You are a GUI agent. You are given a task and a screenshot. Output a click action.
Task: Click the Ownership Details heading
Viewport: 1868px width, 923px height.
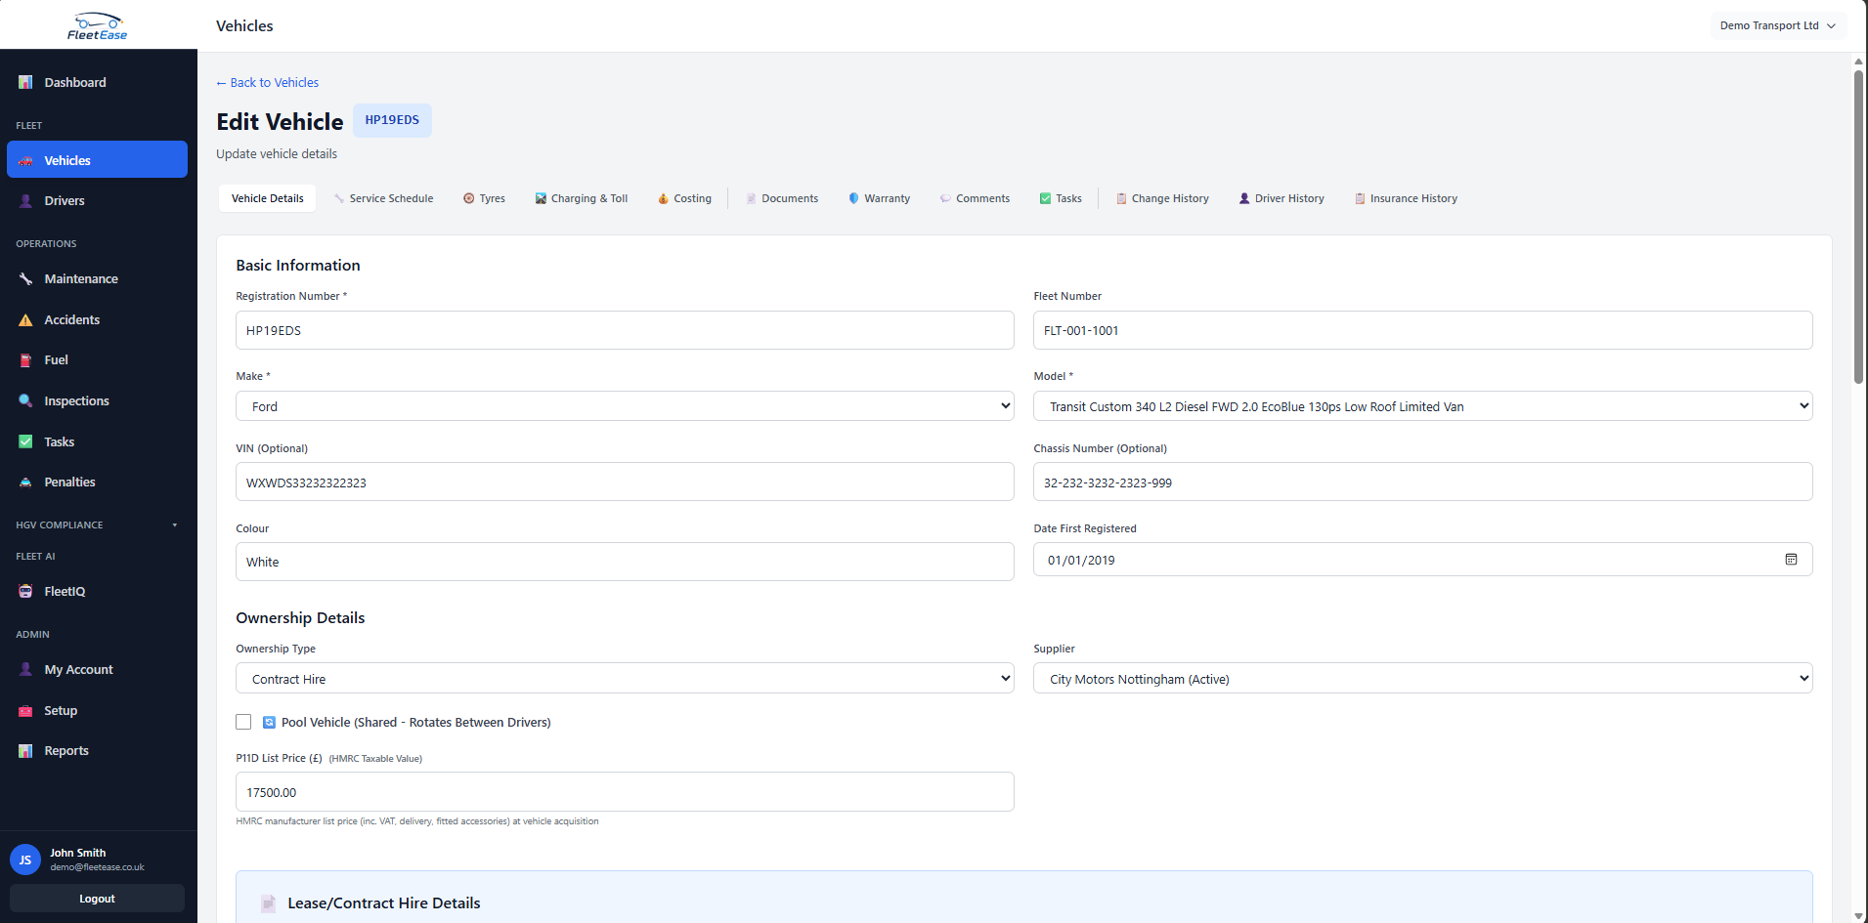[300, 618]
